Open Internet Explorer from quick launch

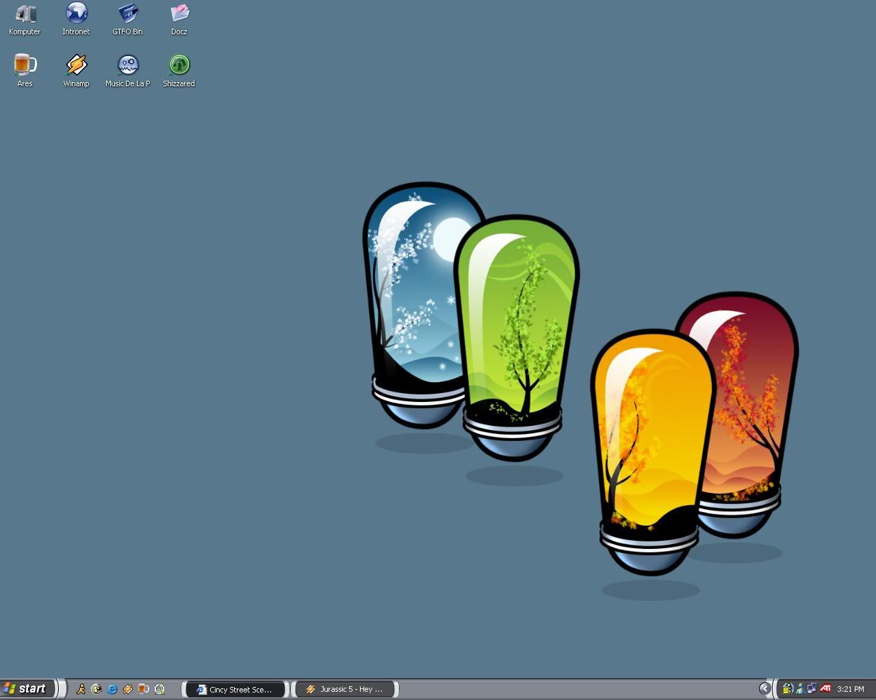pyautogui.click(x=112, y=689)
